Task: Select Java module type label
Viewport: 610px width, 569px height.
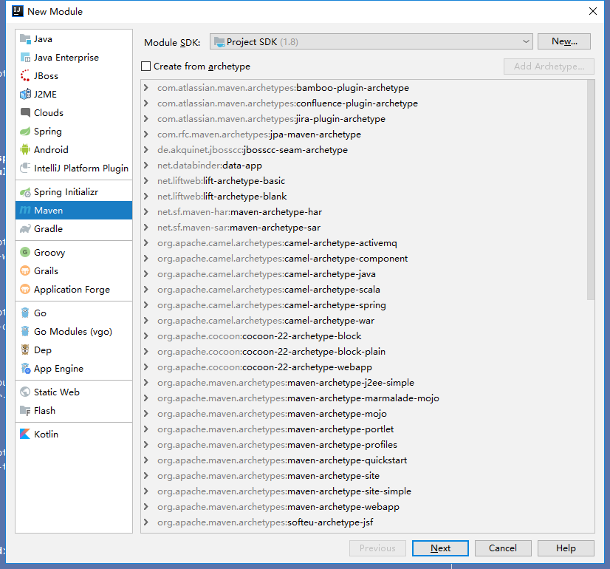Action: click(x=43, y=39)
